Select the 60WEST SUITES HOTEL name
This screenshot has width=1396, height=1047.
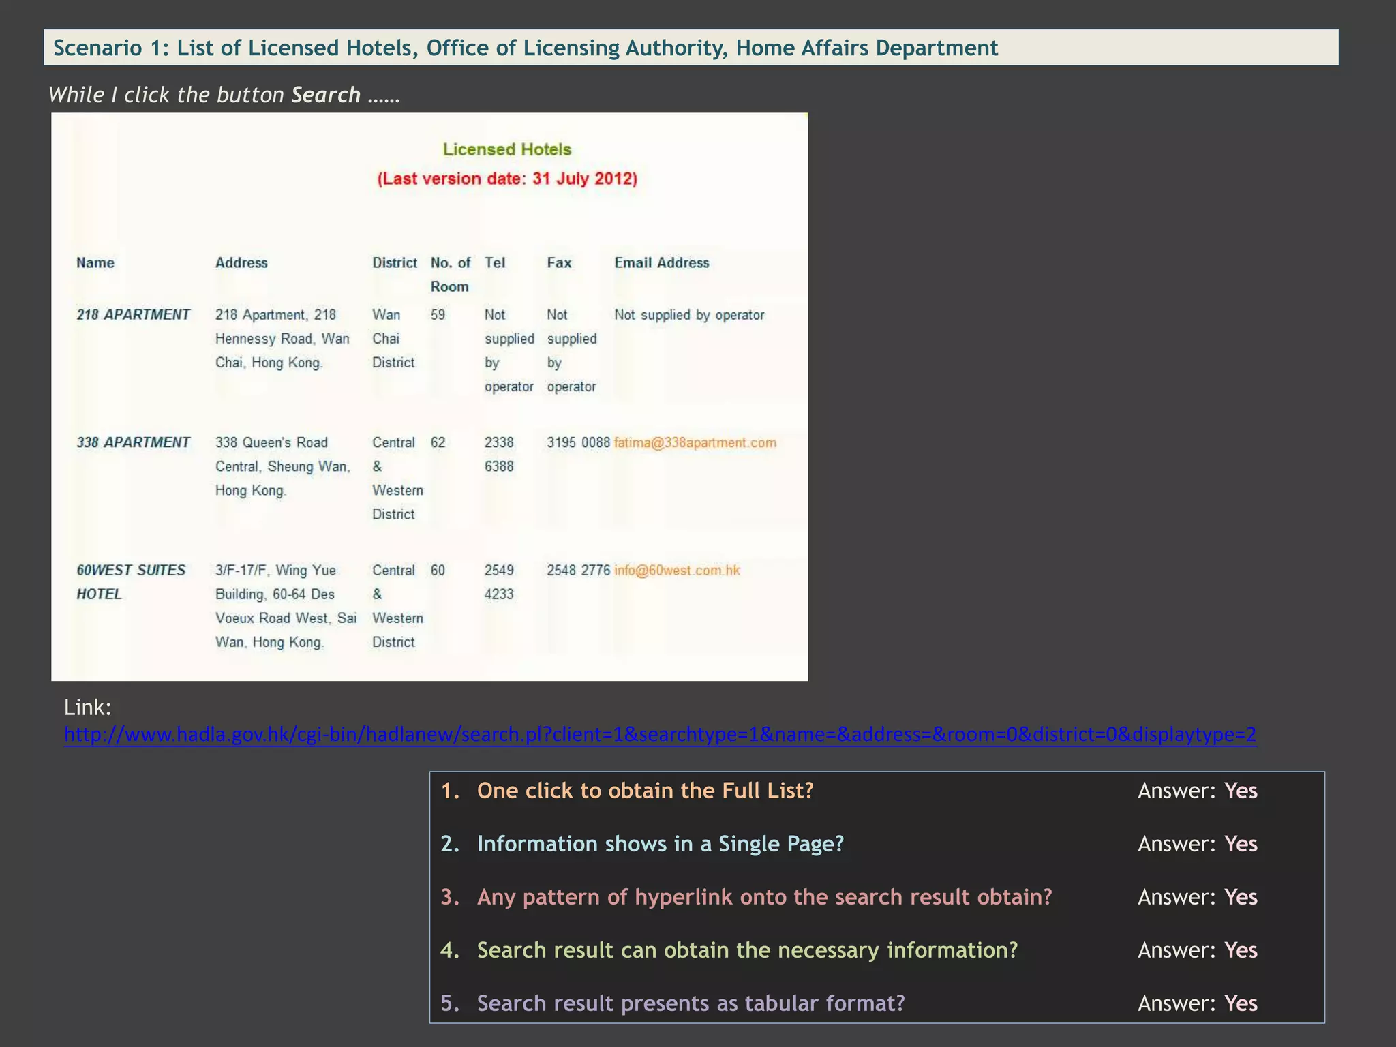(x=131, y=582)
